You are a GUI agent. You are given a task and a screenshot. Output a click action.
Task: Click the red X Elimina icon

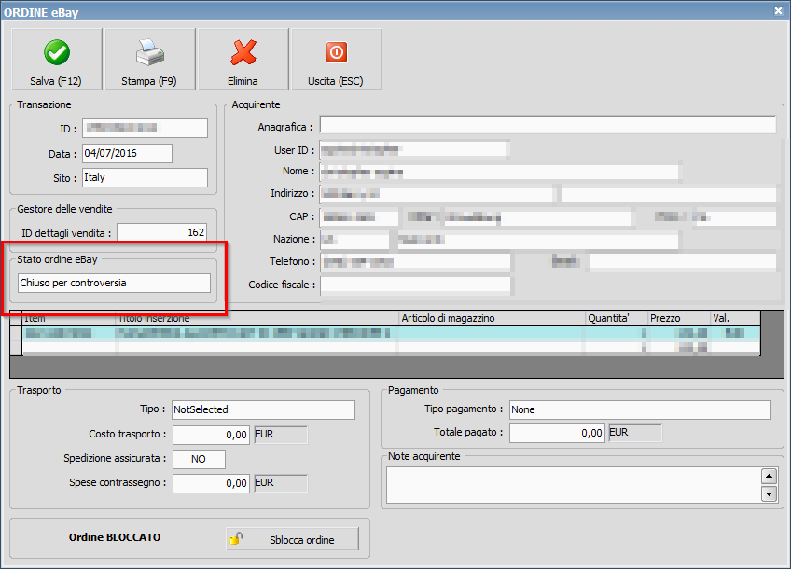(243, 52)
